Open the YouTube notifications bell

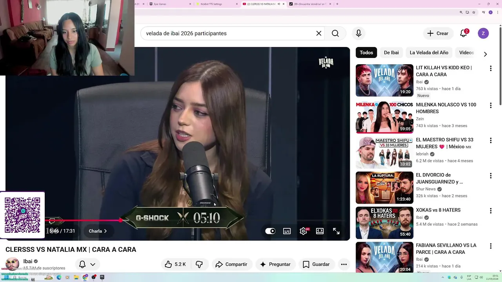click(464, 33)
